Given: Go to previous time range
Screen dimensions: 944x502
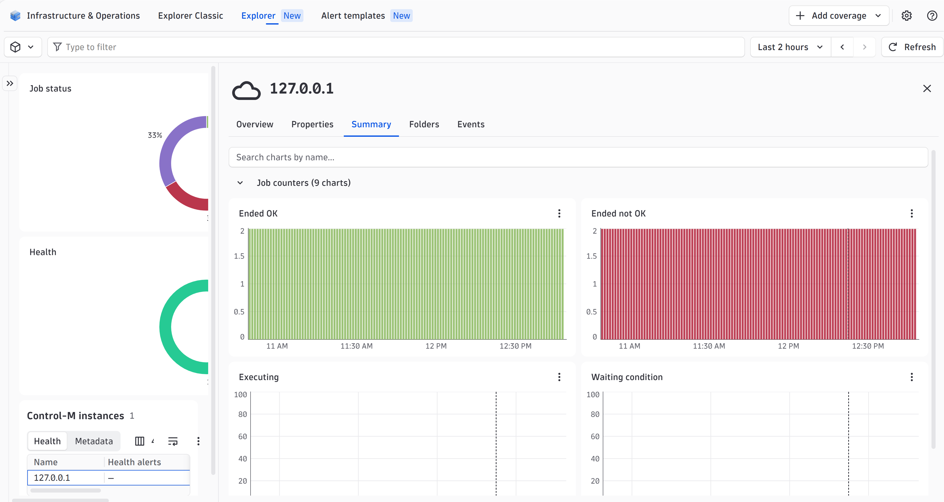Looking at the screenshot, I should pos(842,47).
